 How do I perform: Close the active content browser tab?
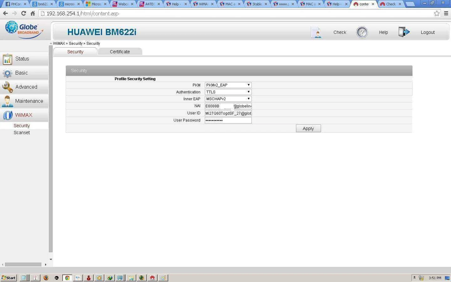(x=373, y=4)
